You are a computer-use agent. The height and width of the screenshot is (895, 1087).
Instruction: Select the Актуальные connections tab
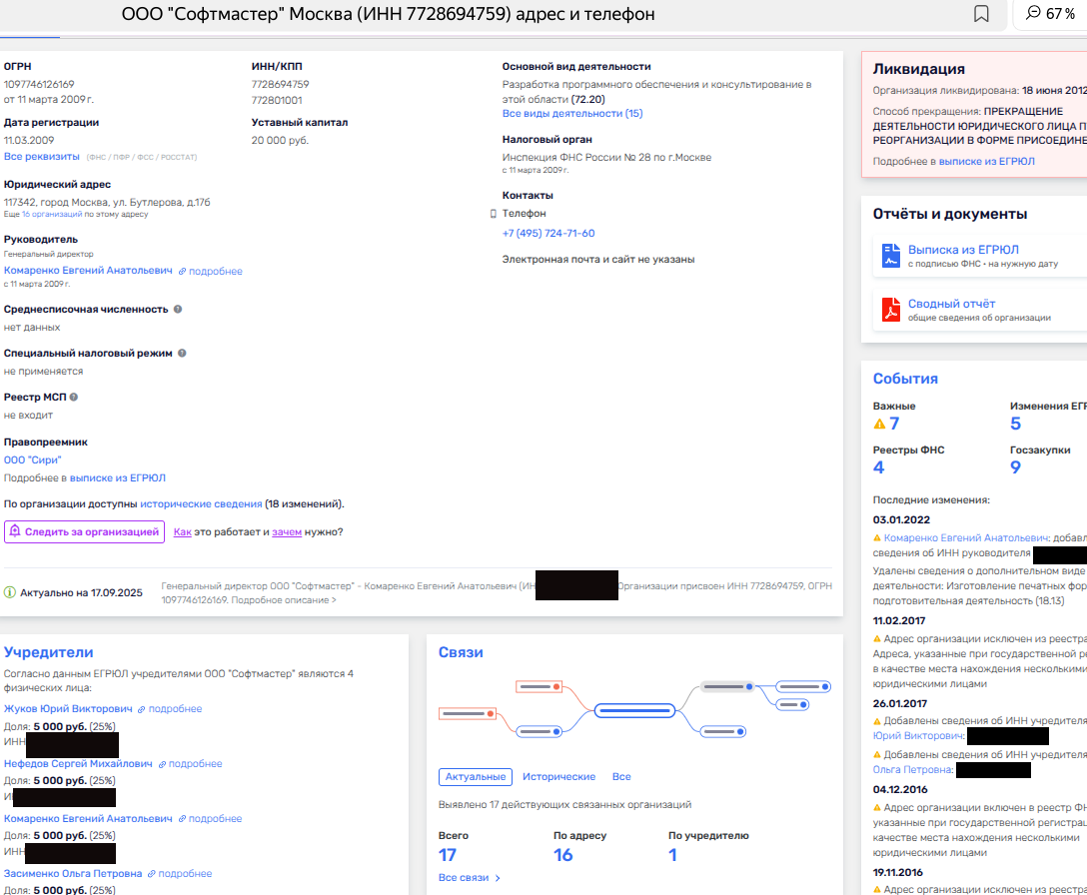click(x=476, y=777)
